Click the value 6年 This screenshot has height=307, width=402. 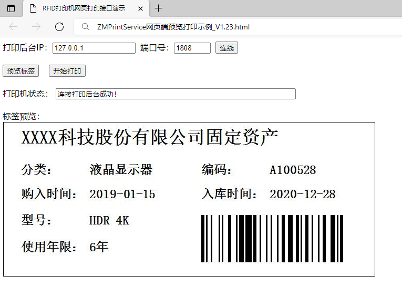point(99,247)
